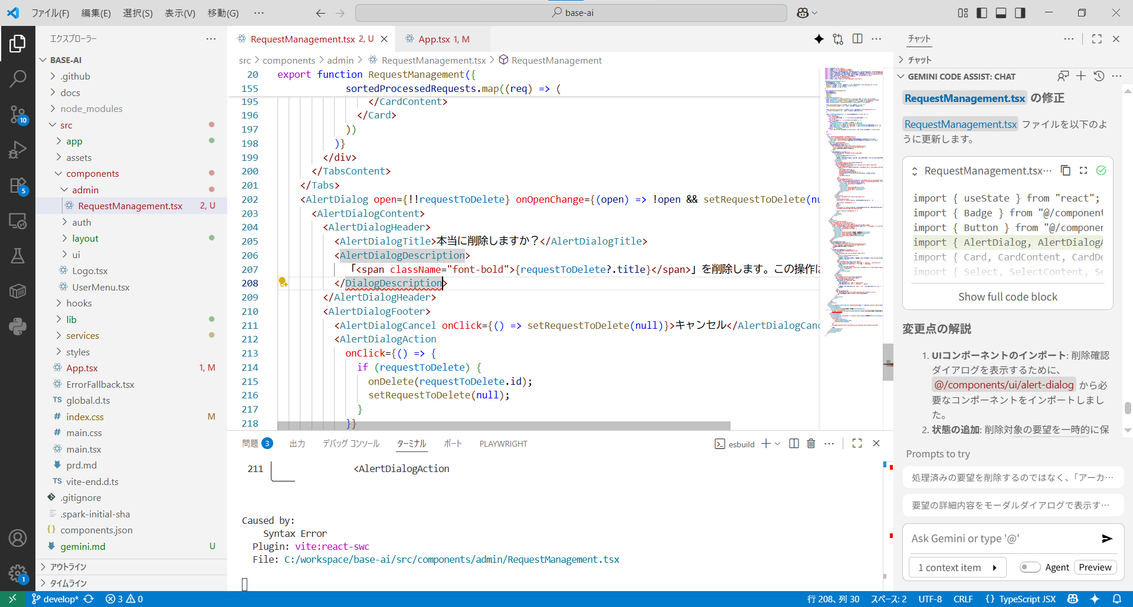Toggle the bottom panel layout button
The image size is (1133, 607).
tap(1001, 13)
